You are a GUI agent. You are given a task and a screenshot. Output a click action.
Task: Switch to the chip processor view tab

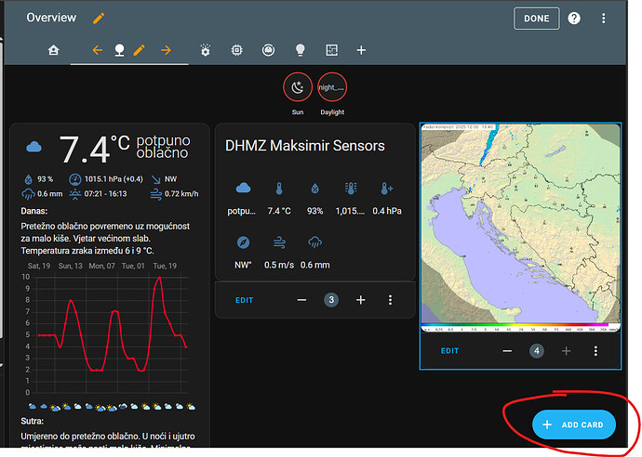pyautogui.click(x=236, y=50)
